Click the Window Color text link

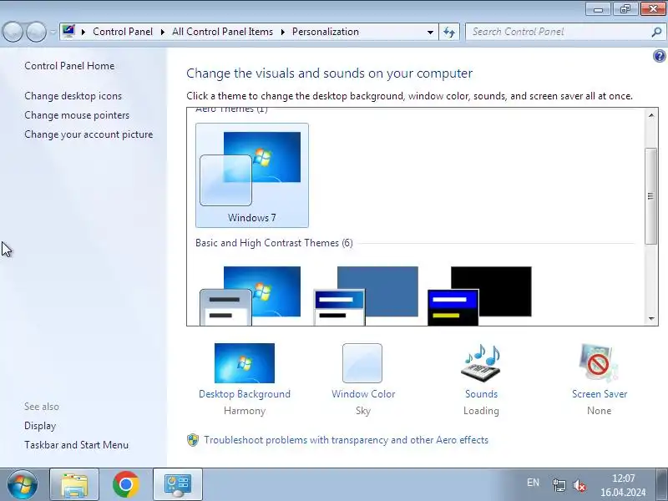tap(363, 394)
